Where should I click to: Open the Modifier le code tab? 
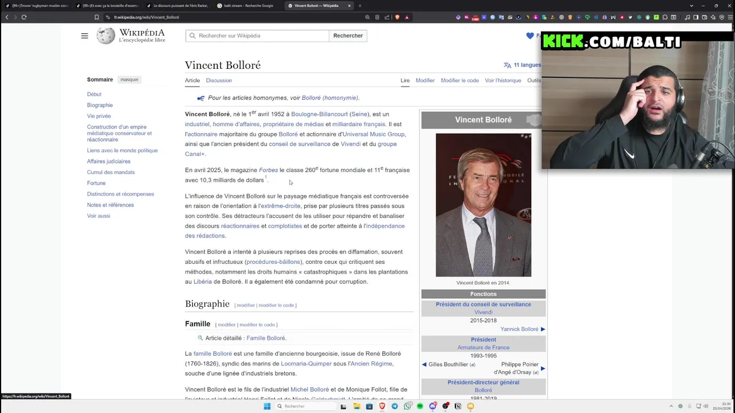point(459,80)
